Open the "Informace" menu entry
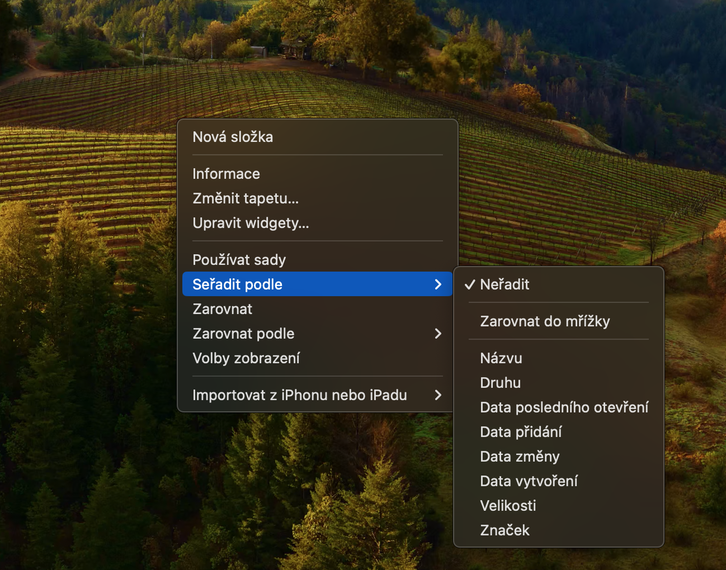 point(226,174)
